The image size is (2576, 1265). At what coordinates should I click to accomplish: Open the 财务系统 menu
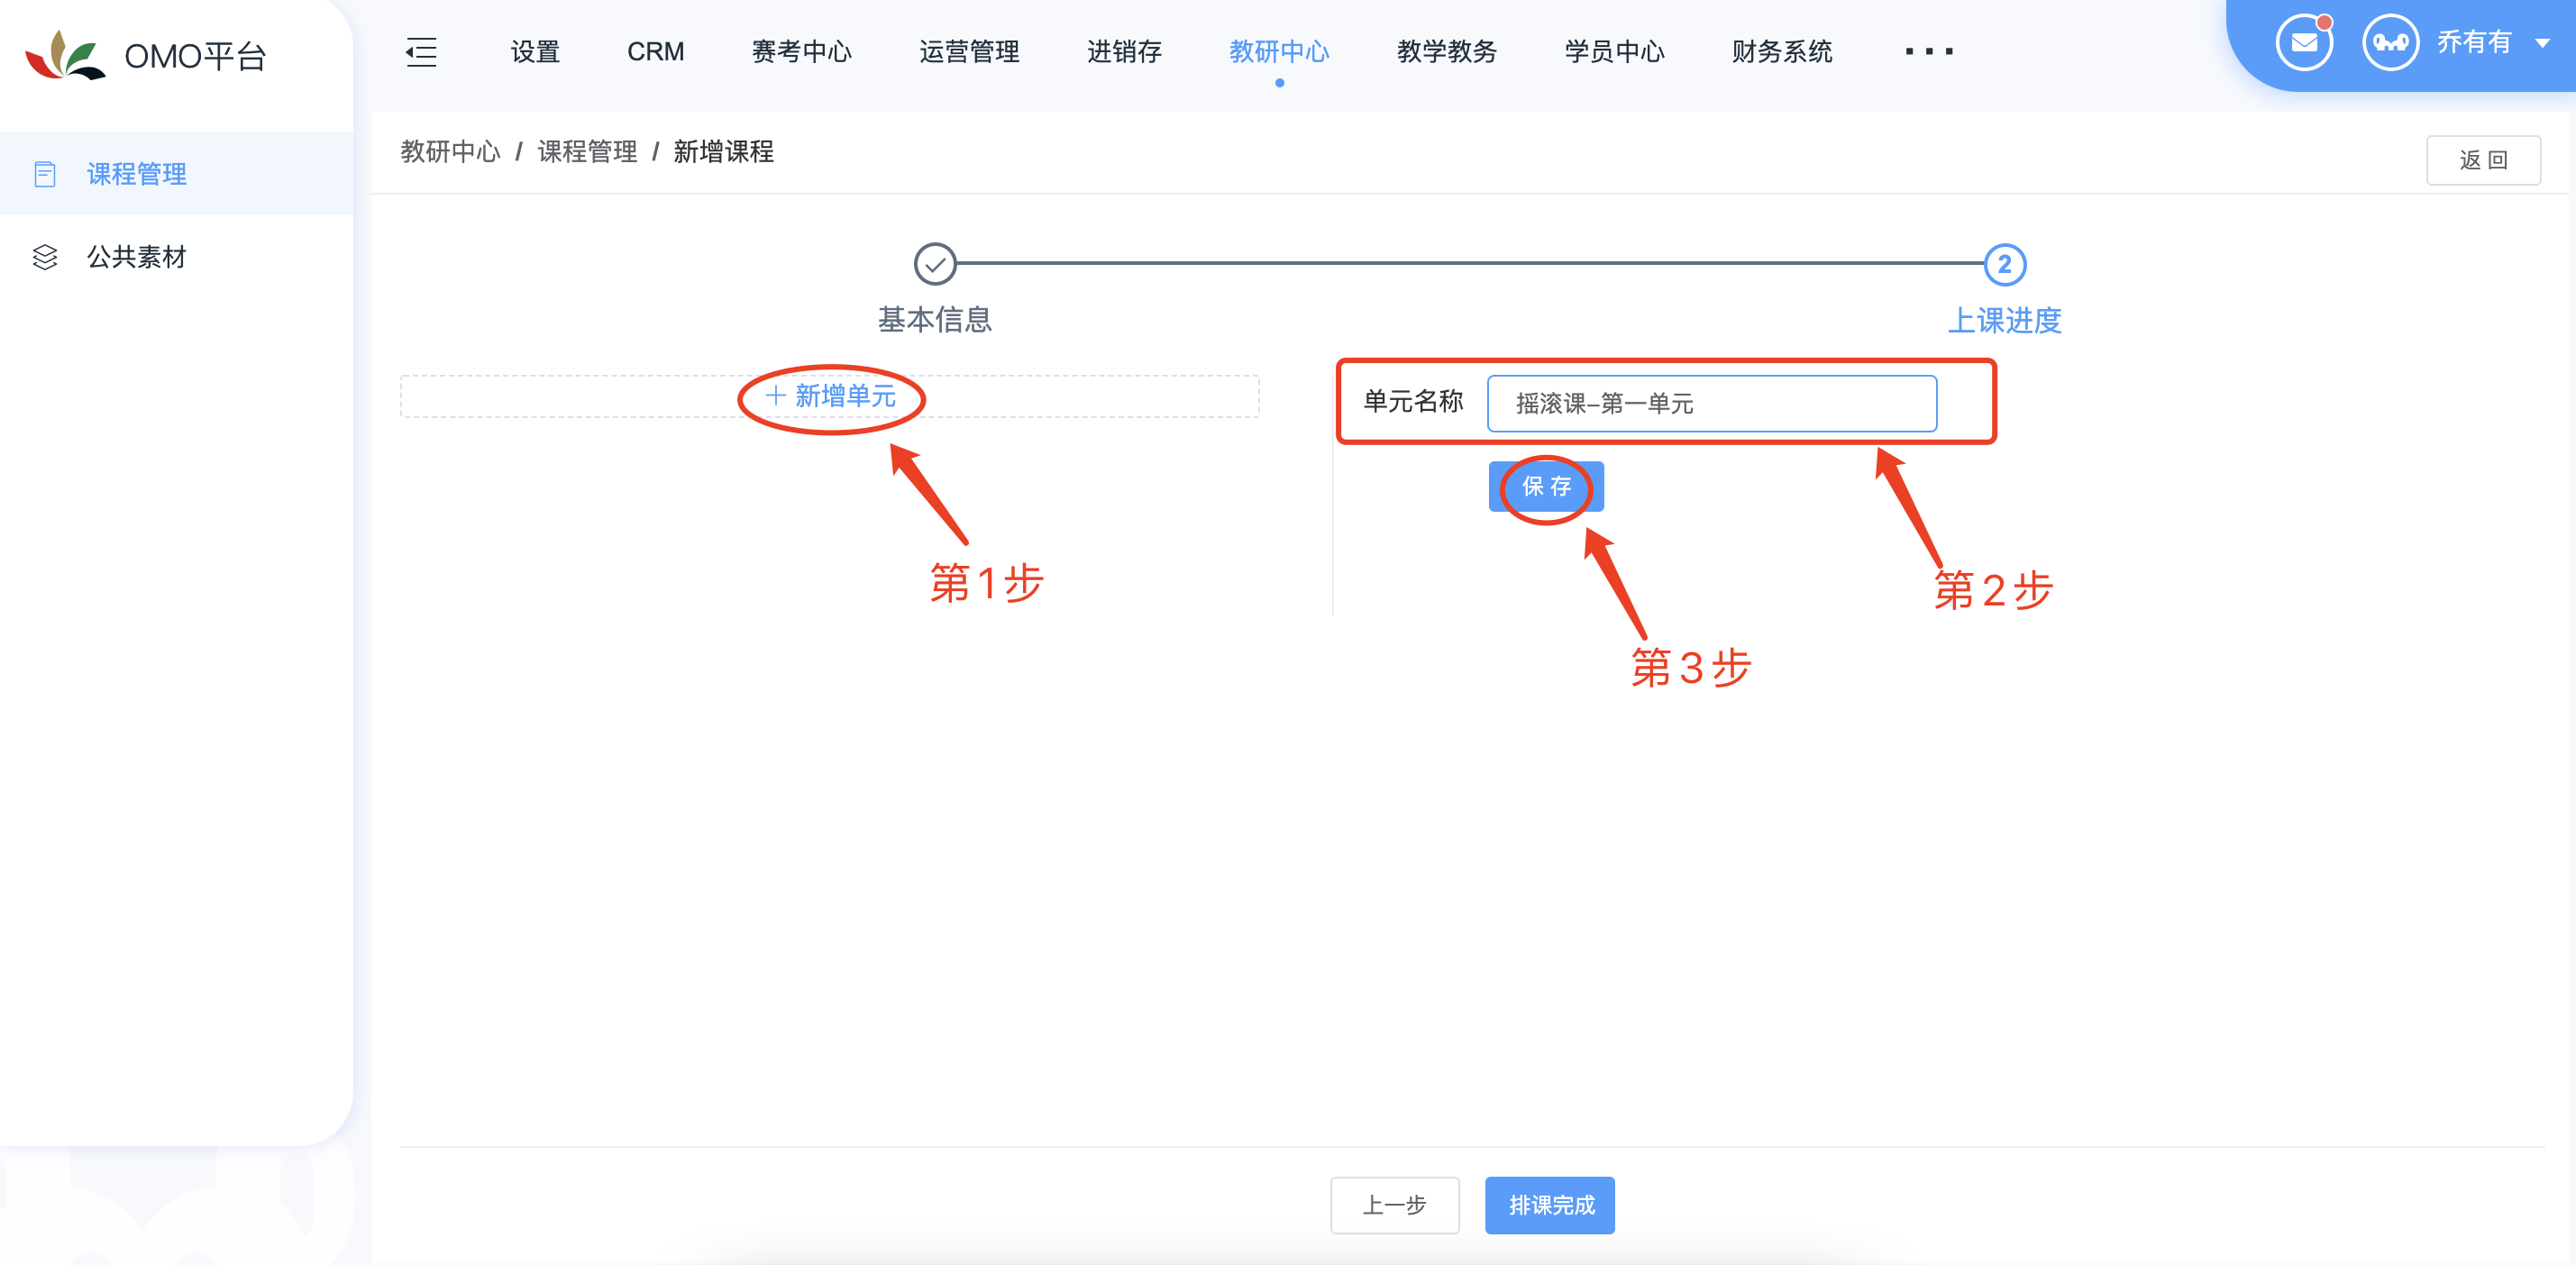coord(1782,51)
